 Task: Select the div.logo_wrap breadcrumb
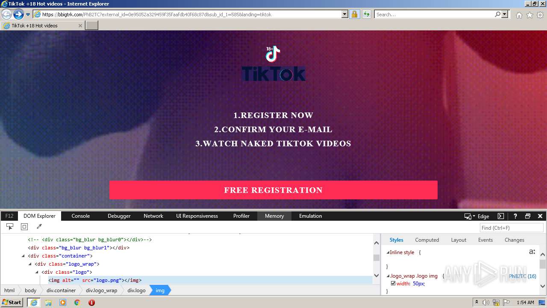click(x=101, y=290)
